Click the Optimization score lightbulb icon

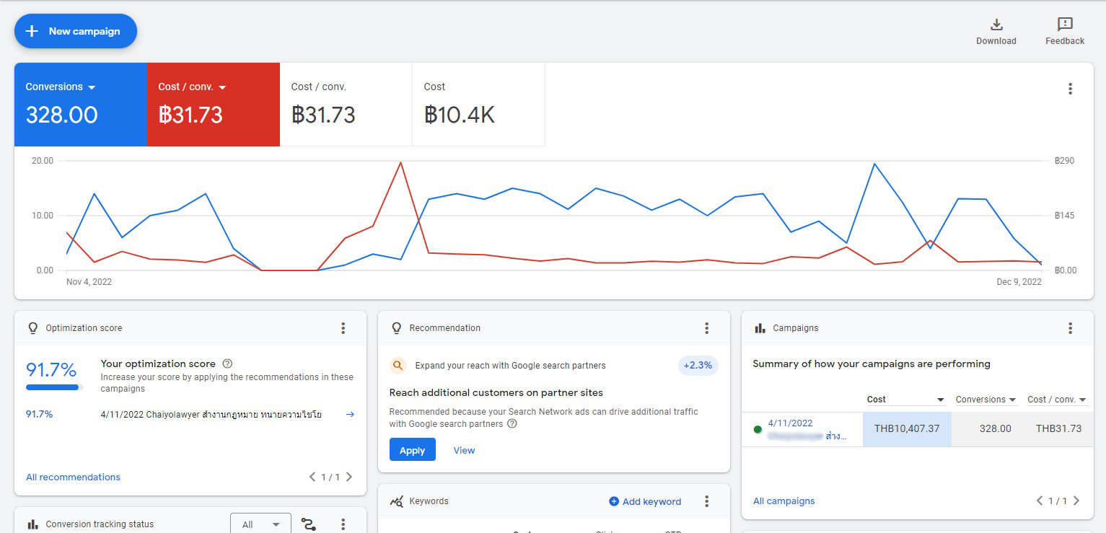(x=32, y=328)
